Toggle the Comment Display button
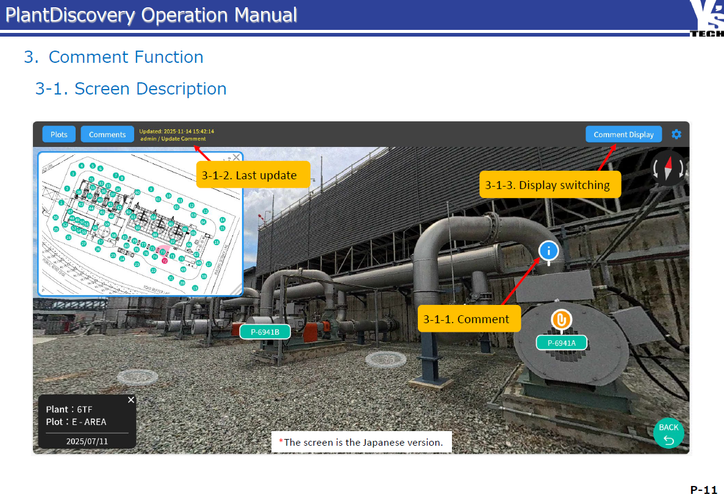The width and height of the screenshot is (724, 500). [623, 135]
